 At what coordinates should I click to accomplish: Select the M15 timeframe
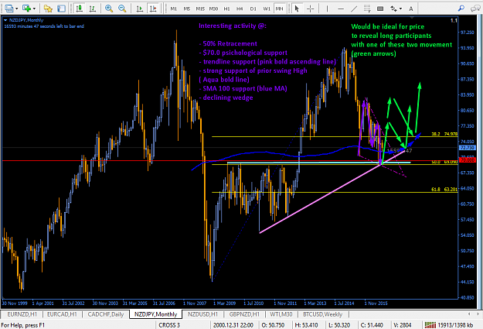pos(200,9)
